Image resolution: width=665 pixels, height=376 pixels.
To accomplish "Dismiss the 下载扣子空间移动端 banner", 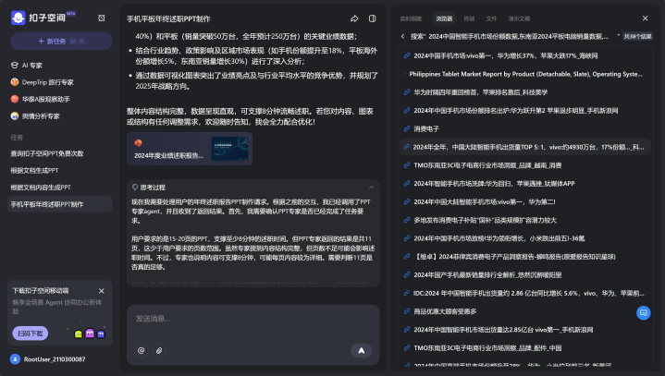I will click(x=102, y=291).
